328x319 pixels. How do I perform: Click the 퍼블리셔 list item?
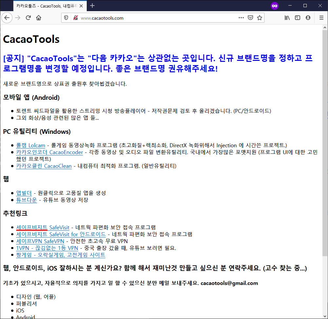point(27,304)
